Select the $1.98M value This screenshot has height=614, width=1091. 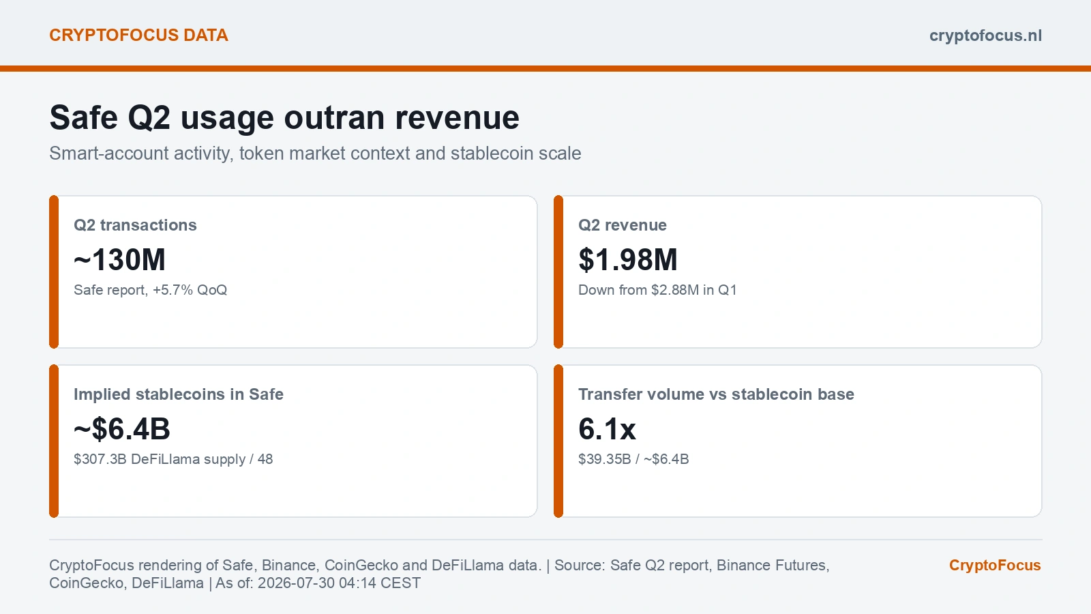[628, 260]
